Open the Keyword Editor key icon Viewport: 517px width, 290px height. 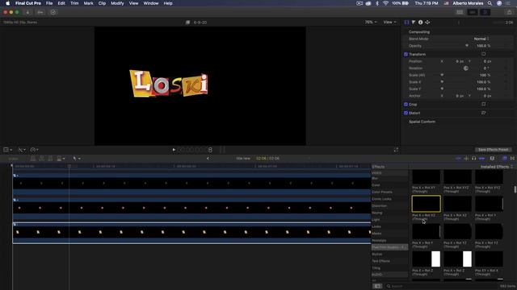pos(40,12)
